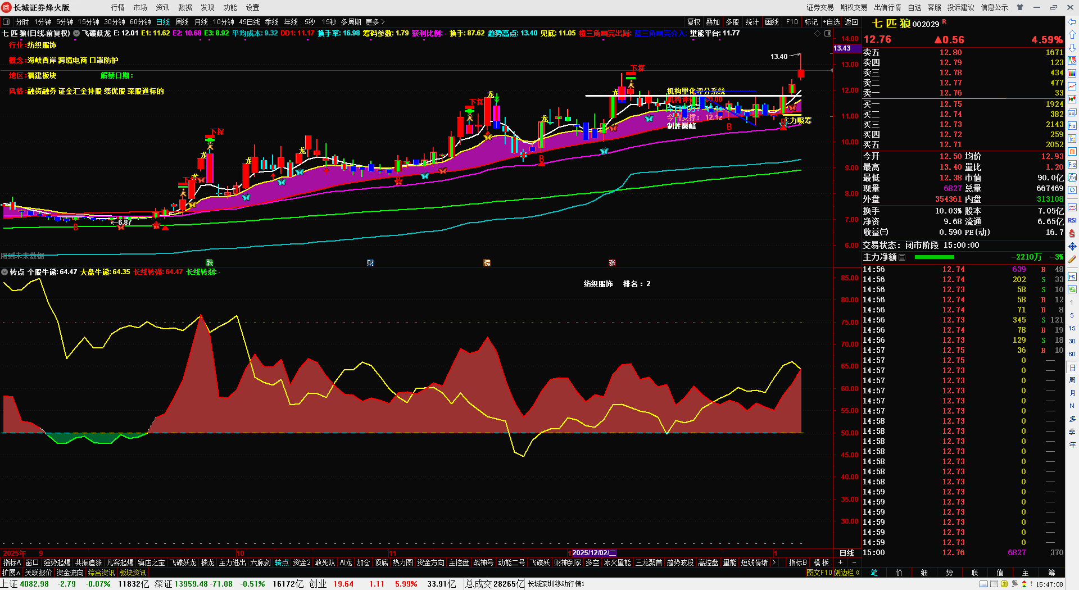Click the diamond icon at chart top right
Image resolution: width=1079 pixels, height=590 pixels.
817,33
